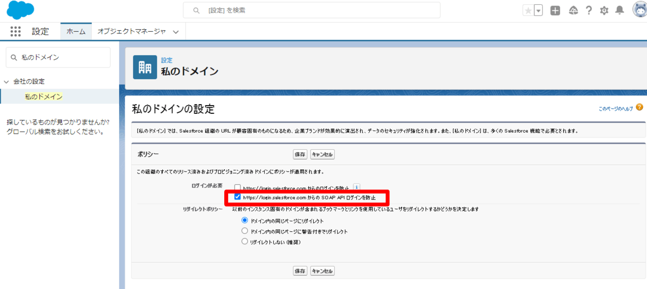Click the magnifier icon in the global search
Viewport: 647px width, 289px height.
pyautogui.click(x=197, y=10)
